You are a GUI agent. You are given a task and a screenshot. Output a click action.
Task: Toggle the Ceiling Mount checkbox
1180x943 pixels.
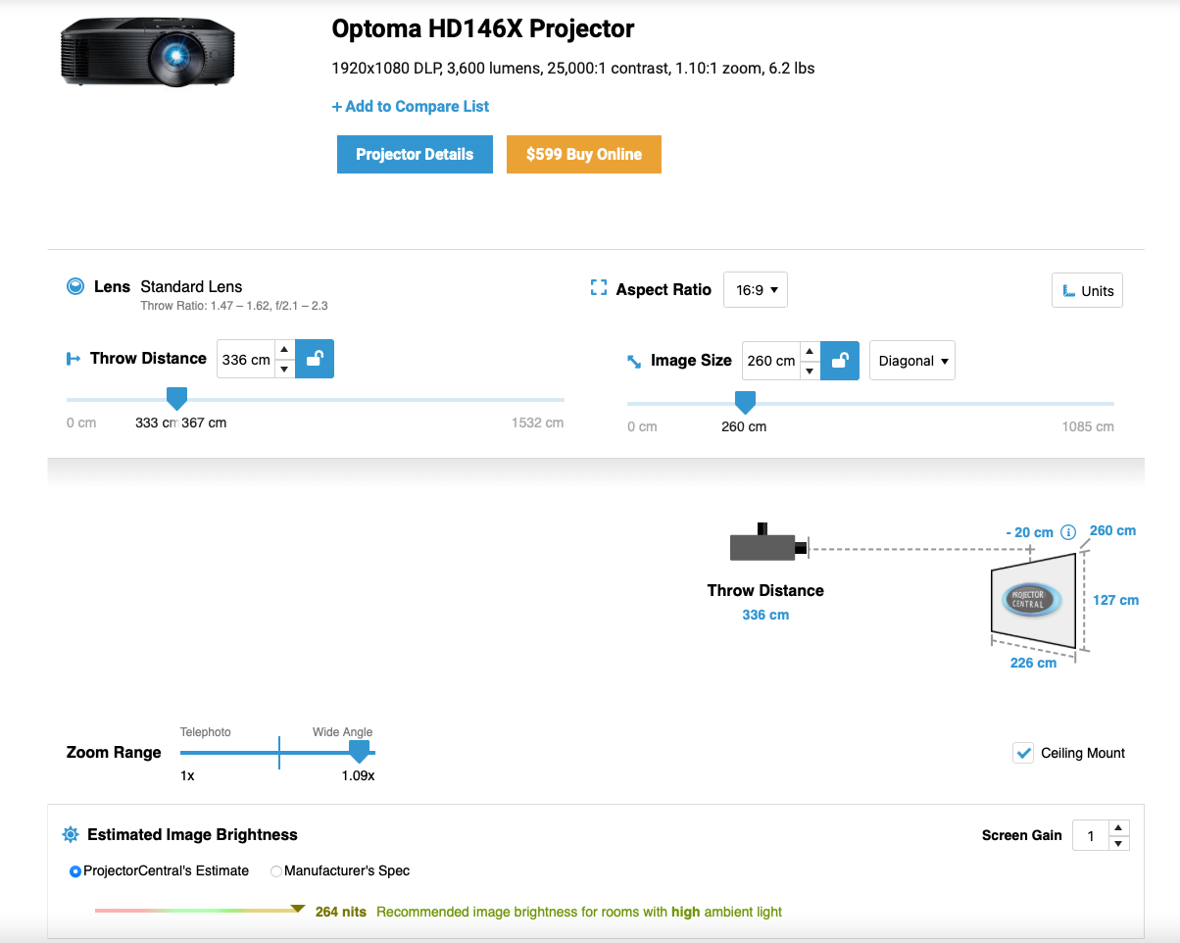pyautogui.click(x=1023, y=753)
